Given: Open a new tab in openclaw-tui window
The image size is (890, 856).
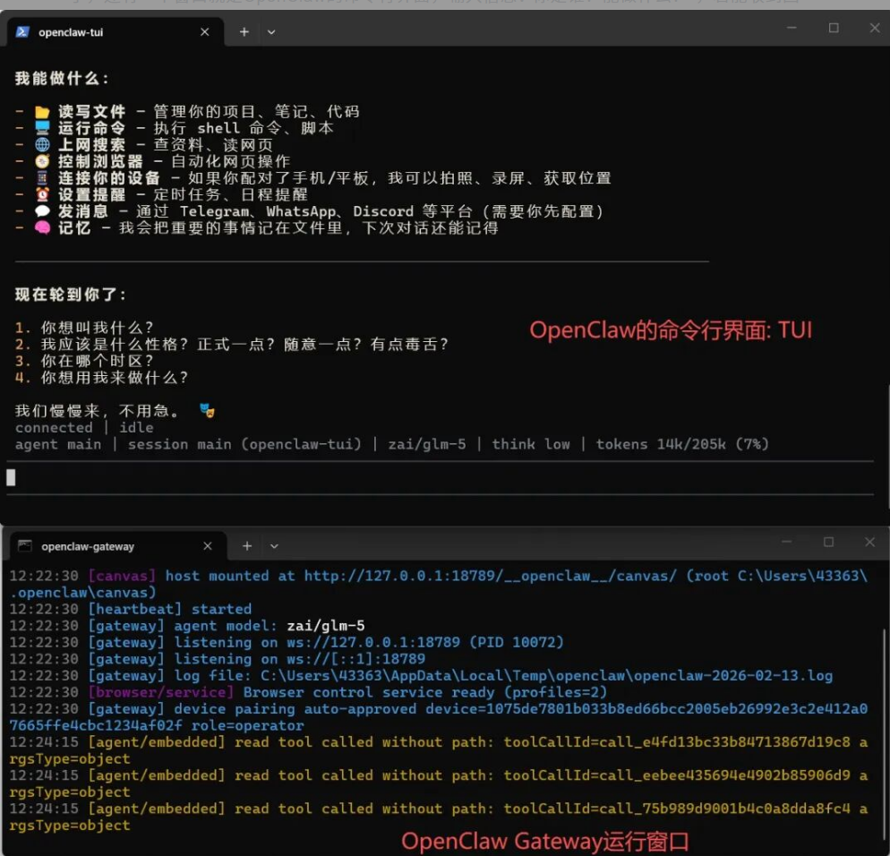Looking at the screenshot, I should tap(244, 32).
